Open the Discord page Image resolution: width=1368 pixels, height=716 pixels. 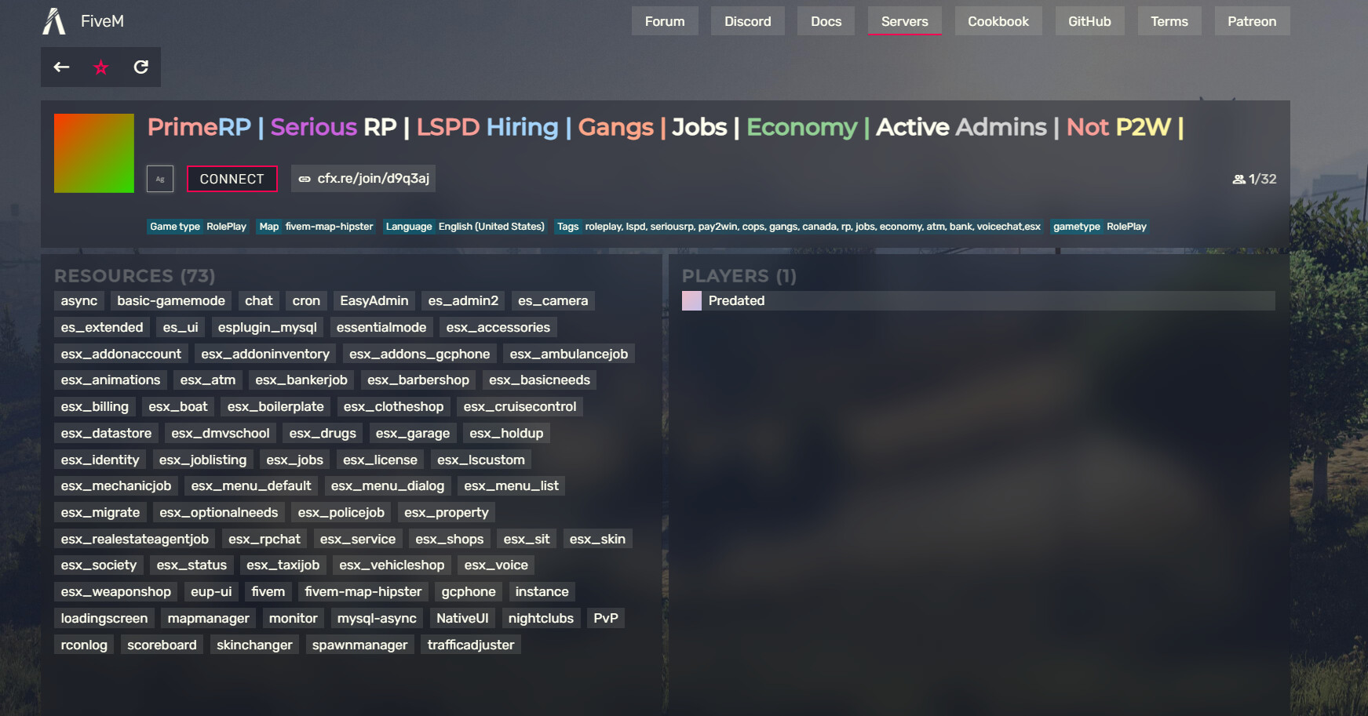(x=747, y=21)
